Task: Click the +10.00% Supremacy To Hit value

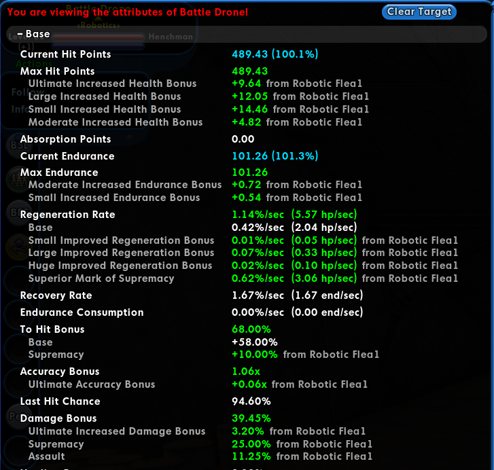Action: [255, 355]
